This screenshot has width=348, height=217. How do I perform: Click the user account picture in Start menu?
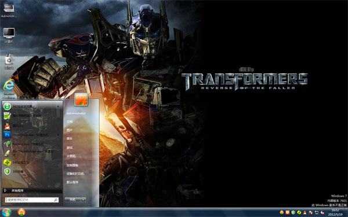[x=81, y=100]
